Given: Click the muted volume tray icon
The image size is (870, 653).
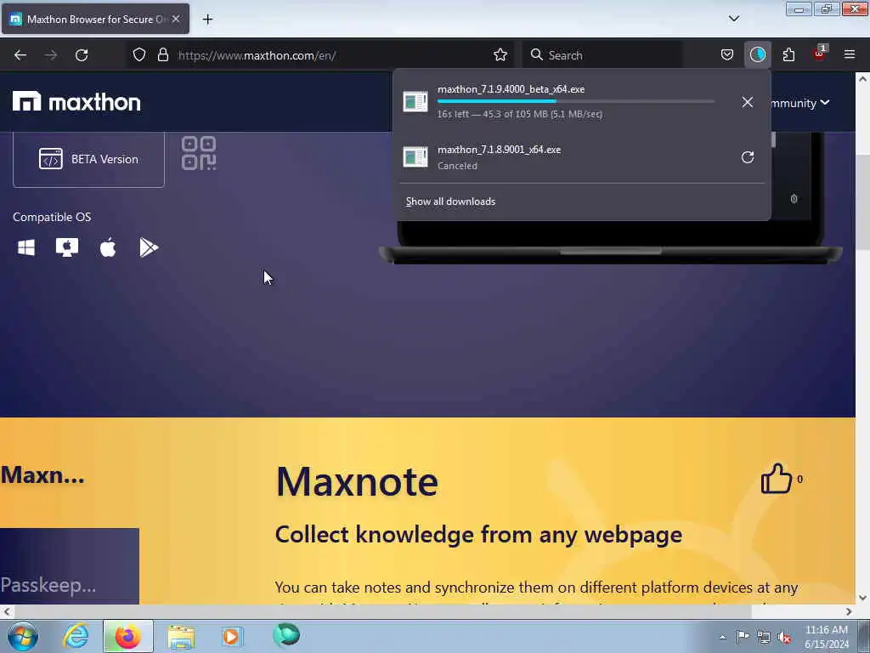Looking at the screenshot, I should 784,637.
